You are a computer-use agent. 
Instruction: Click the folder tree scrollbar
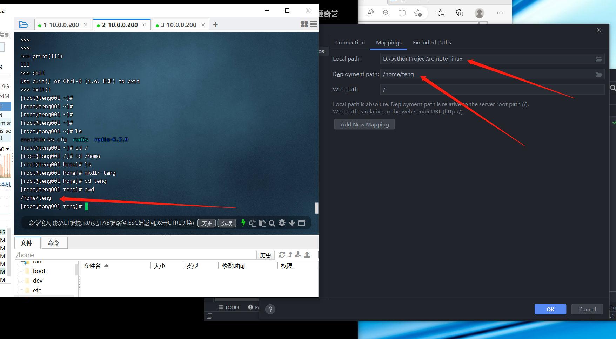click(x=76, y=270)
